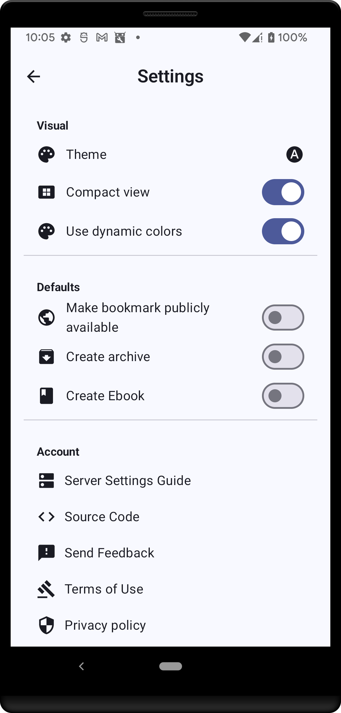The height and width of the screenshot is (713, 341).
Task: Open the Server Settings Guide
Action: coord(128,481)
